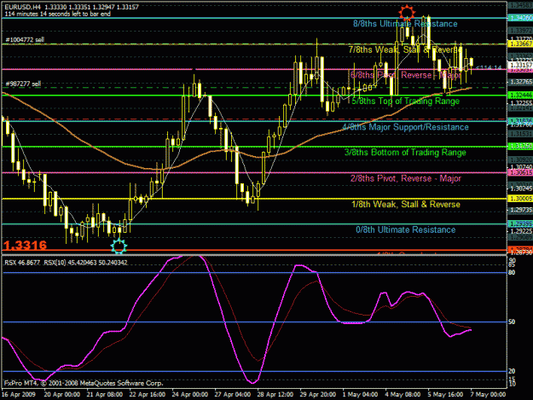The image size is (533, 400).
Task: Select the '6/8ths Pivot, Reverse - Major' label
Action: click(406, 75)
